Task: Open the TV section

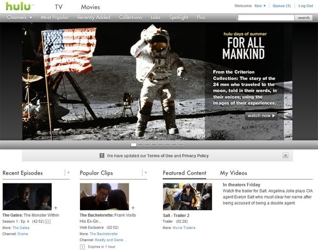Action: click(x=58, y=7)
